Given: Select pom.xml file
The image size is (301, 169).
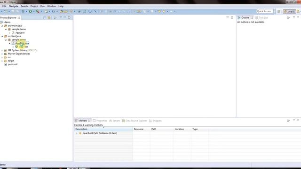Looking at the screenshot, I should point(13,64).
